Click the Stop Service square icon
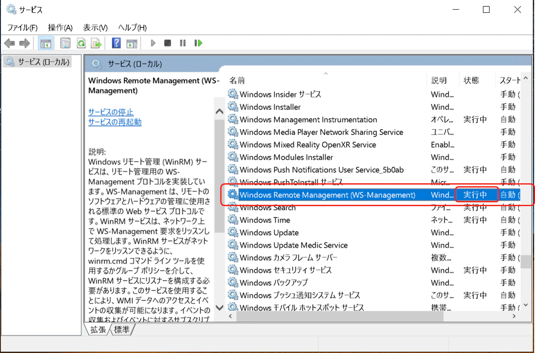 tap(168, 43)
